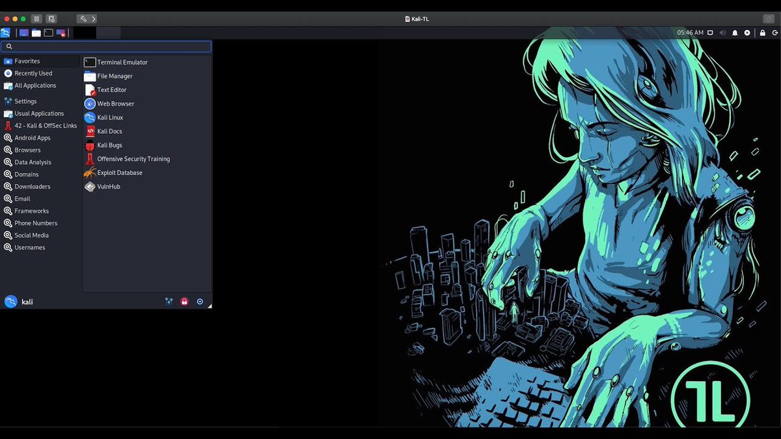Viewport: 781px width, 439px height.
Task: Click the 'Kali Docs' label
Action: coord(110,131)
